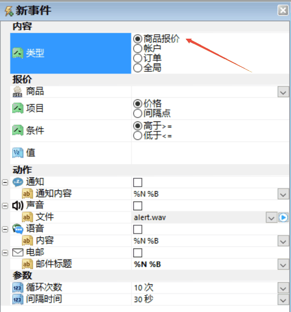The width and height of the screenshot is (291, 312).
Task: Click the 类型 chart icon
Action: click(x=18, y=53)
